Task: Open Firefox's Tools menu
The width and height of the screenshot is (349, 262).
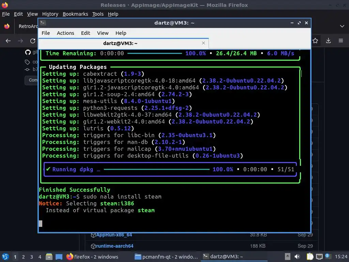Action: [98, 14]
